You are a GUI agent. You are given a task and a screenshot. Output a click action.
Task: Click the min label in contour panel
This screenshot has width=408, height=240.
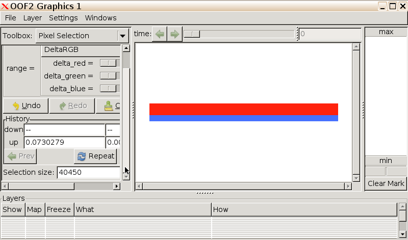click(x=386, y=161)
